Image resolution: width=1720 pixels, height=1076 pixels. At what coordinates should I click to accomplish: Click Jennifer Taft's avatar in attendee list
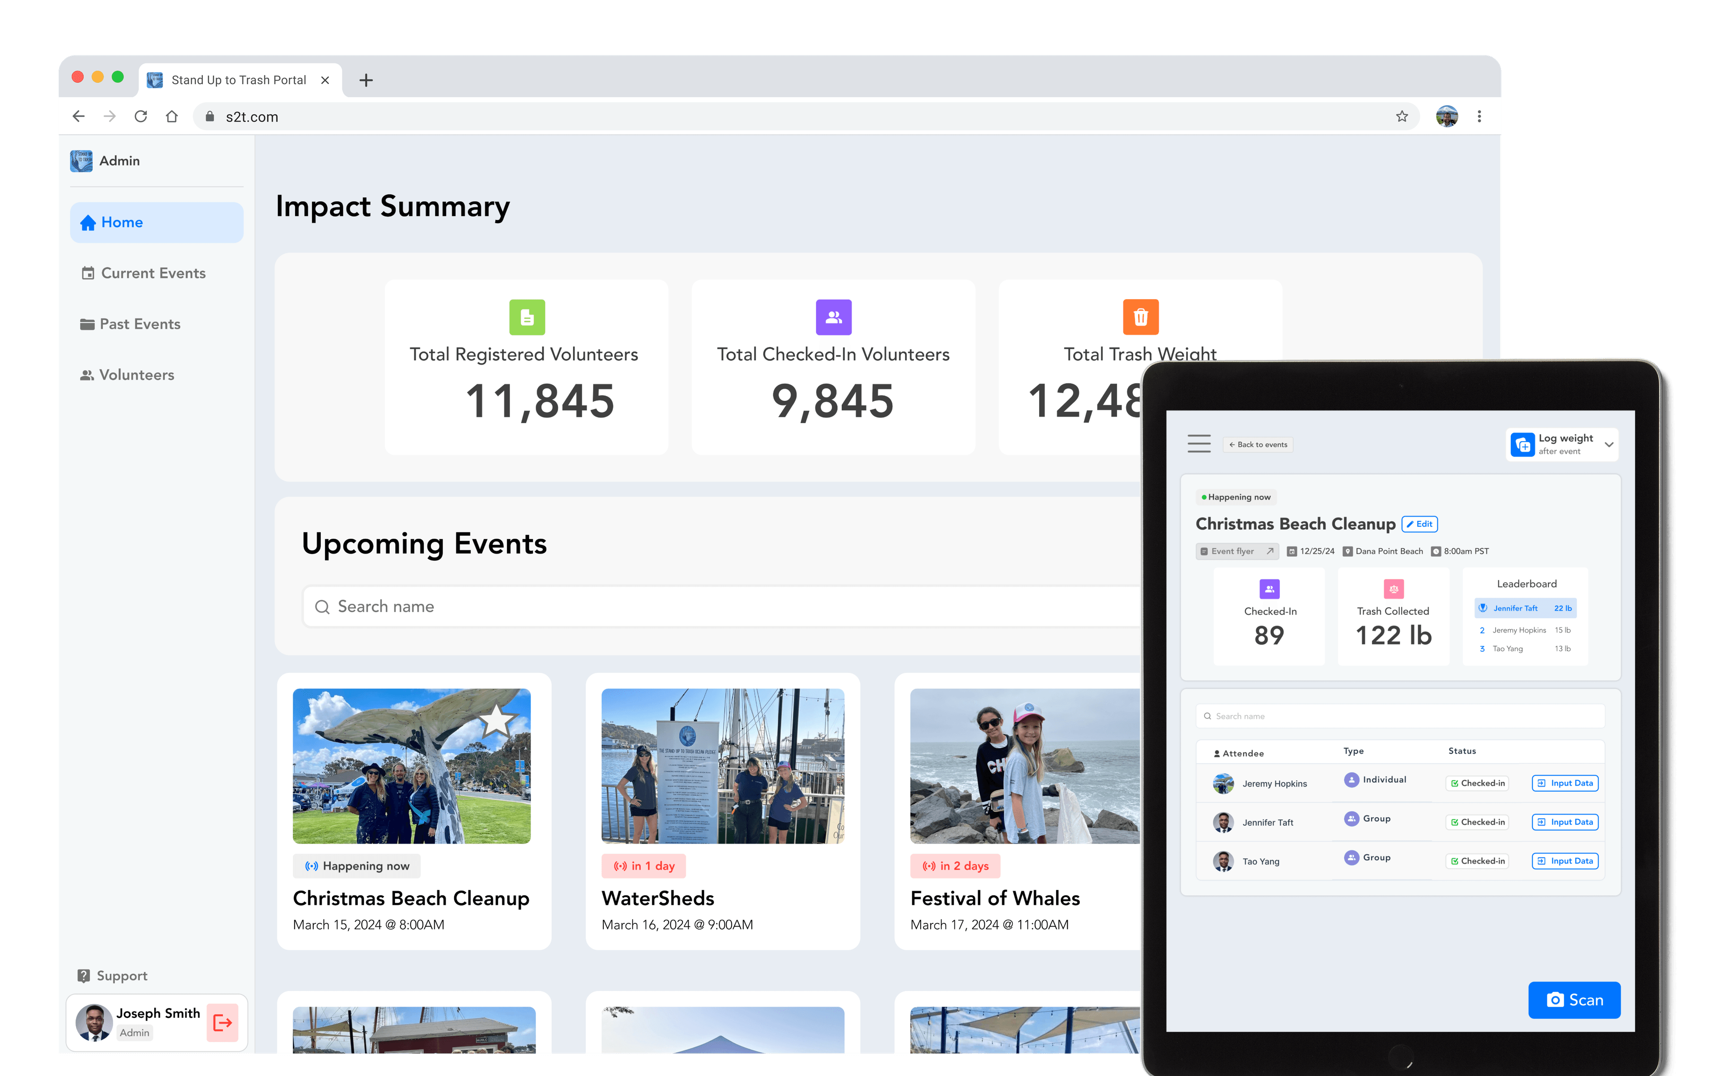coord(1223,823)
